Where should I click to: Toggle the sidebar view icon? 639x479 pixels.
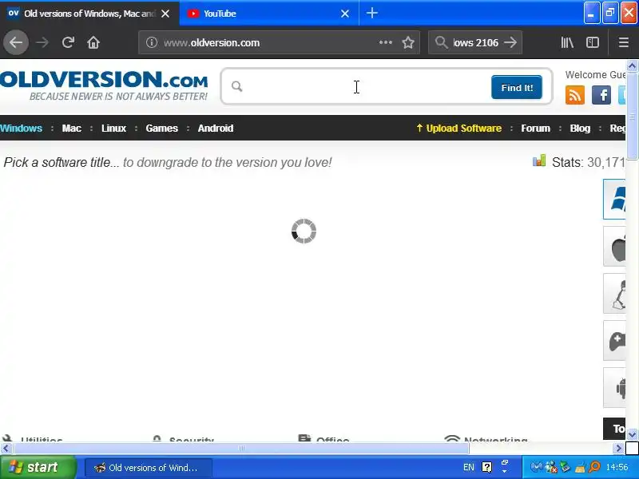point(592,42)
